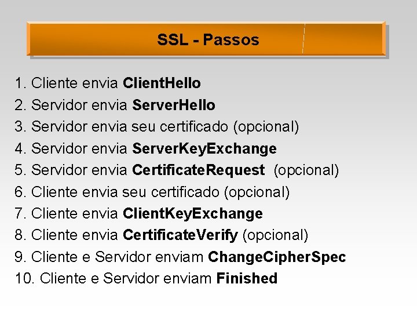
Task: Click '(opcional)' after CertificateRequest
Action: [306, 170]
